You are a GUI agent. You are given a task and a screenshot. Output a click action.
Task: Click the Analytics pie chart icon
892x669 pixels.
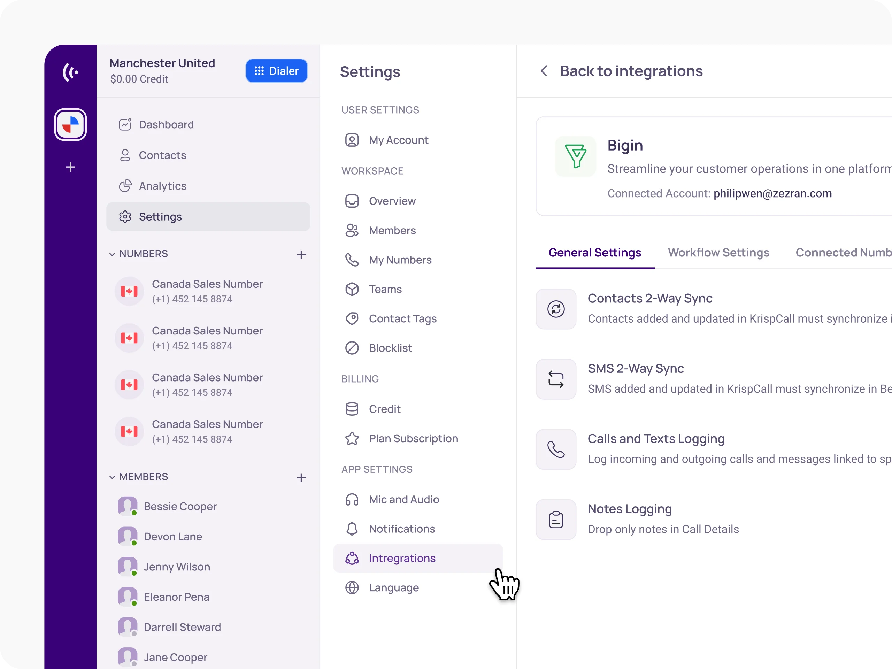[x=125, y=186]
